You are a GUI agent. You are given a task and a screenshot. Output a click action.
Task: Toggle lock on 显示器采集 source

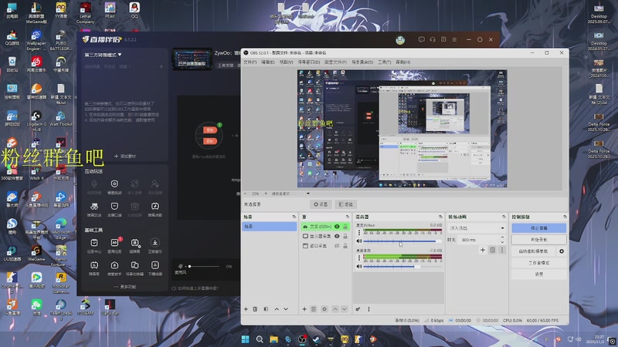point(345,236)
